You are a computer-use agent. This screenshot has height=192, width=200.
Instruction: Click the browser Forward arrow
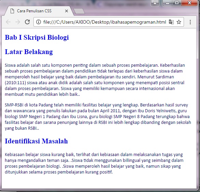pyautogui.click(x=18, y=22)
